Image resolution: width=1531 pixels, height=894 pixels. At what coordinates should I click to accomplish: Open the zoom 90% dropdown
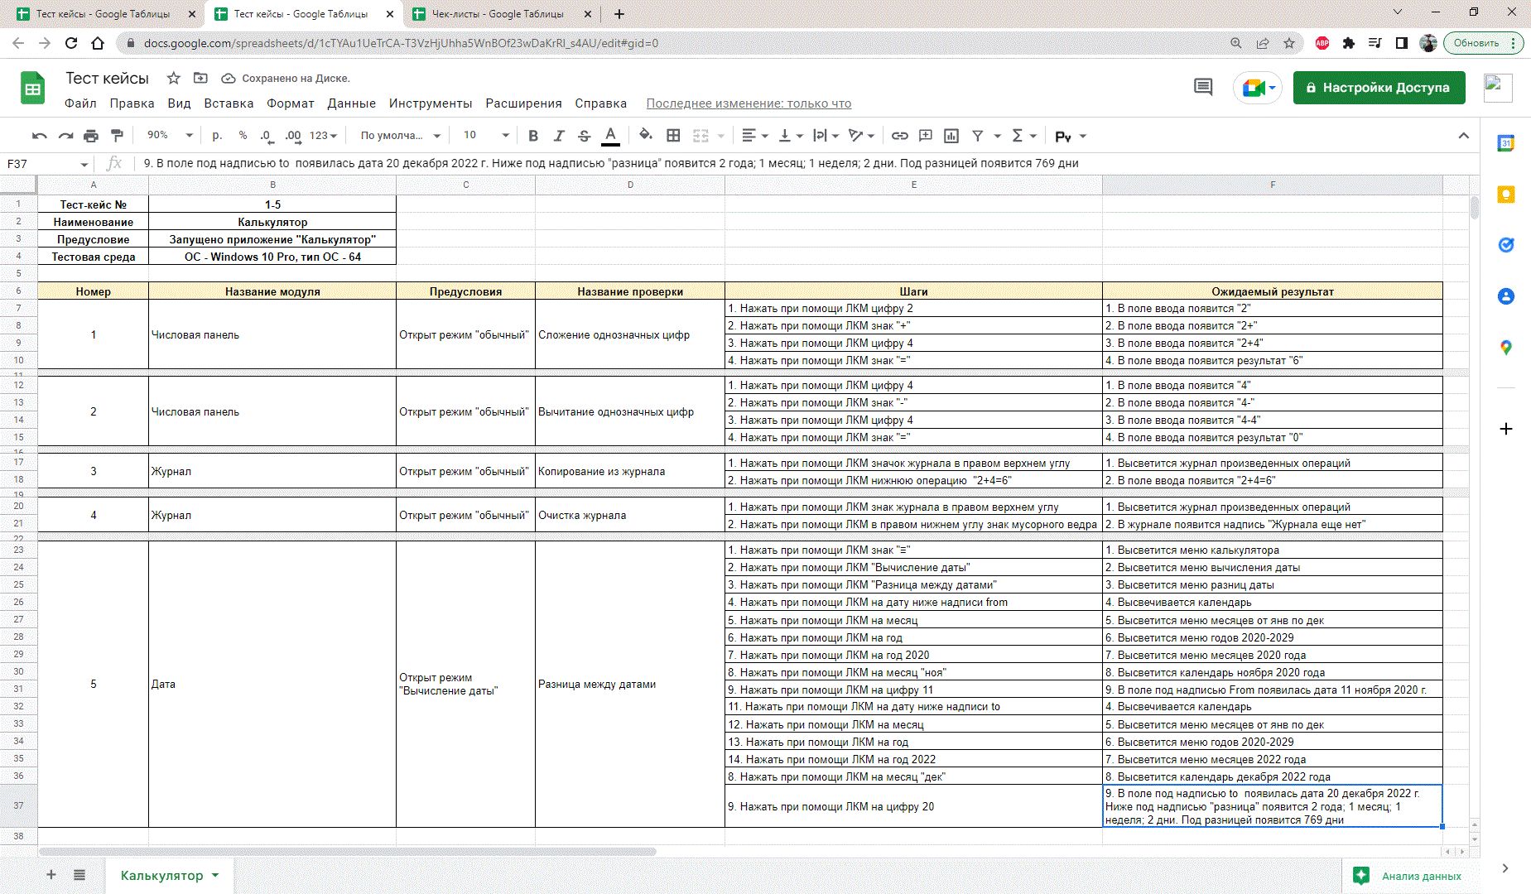(x=170, y=135)
